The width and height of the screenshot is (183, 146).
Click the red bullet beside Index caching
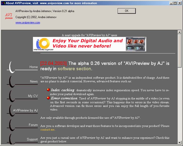[x=48, y=90]
